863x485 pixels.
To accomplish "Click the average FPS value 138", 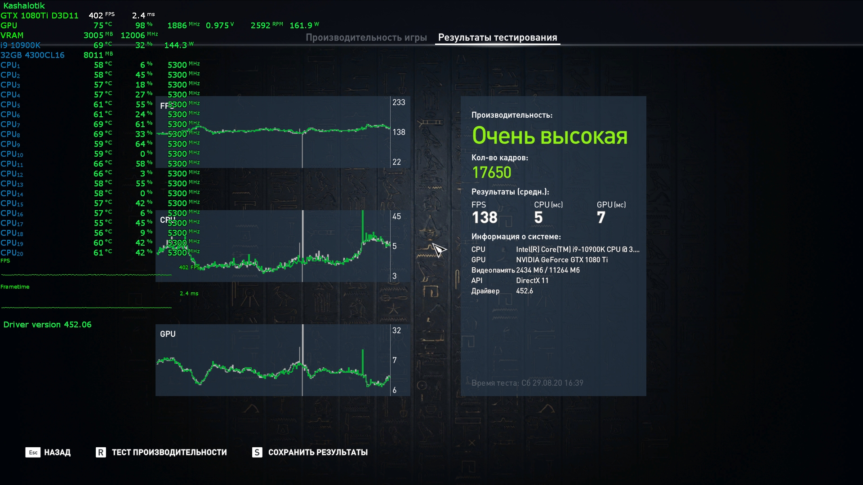I will tap(485, 218).
